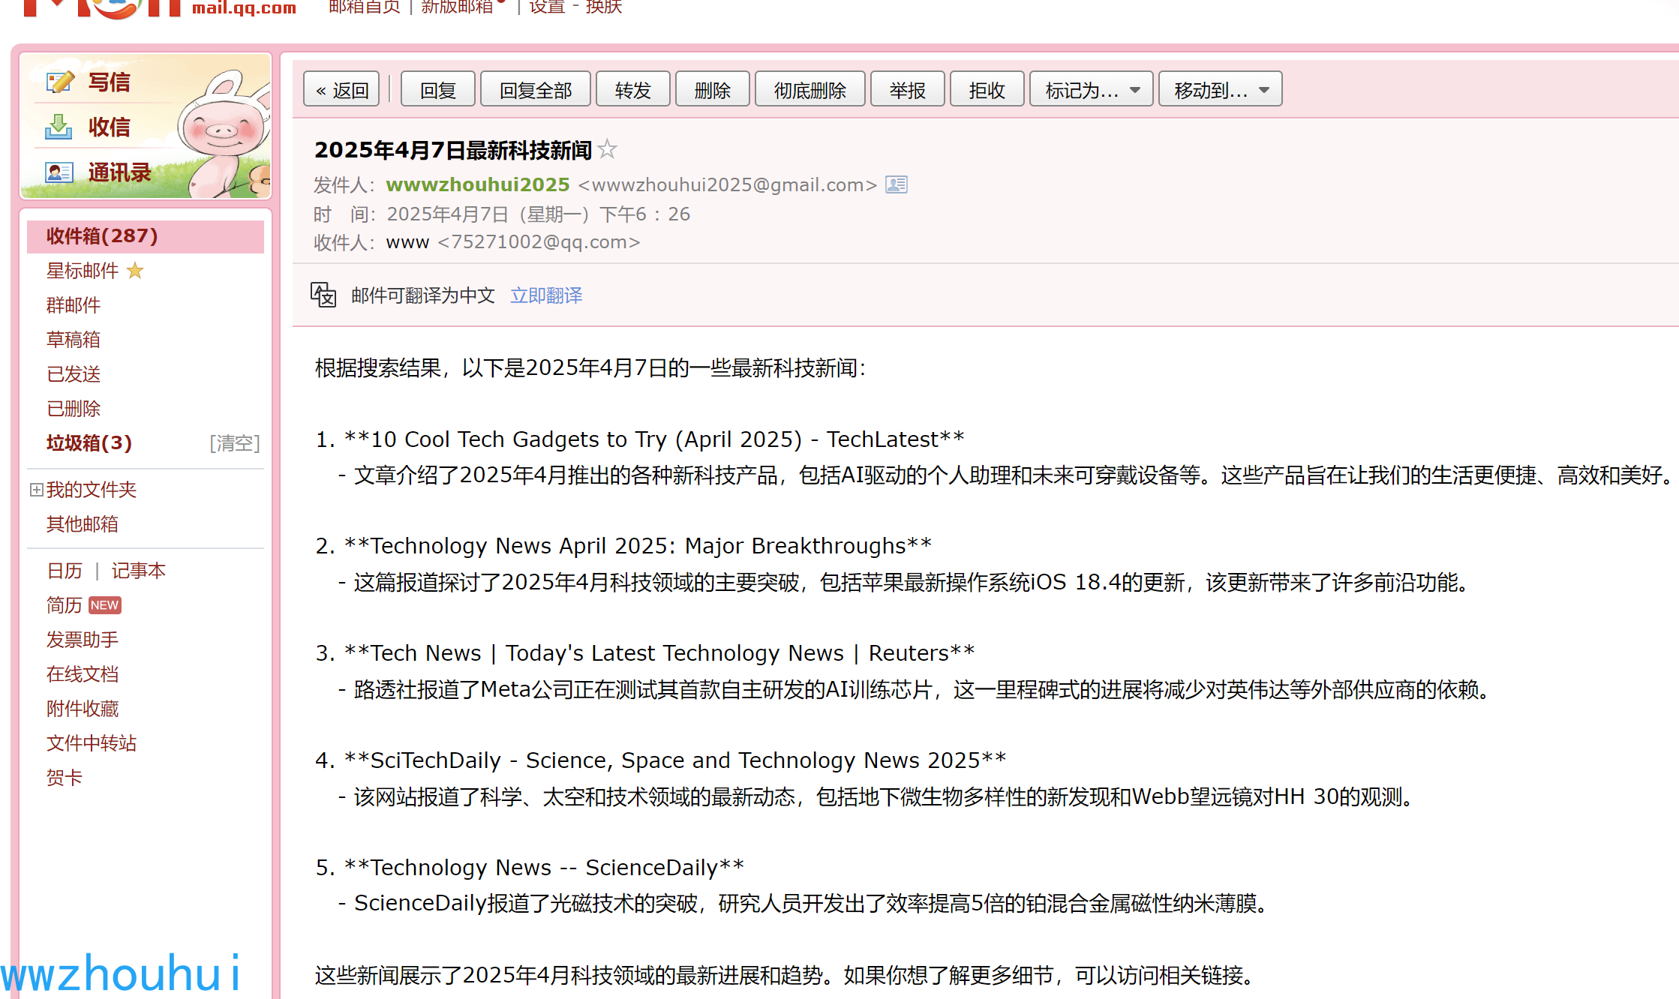The height and width of the screenshot is (999, 1679).
Task: Open 垃圾箱(3) folder
Action: 89,443
